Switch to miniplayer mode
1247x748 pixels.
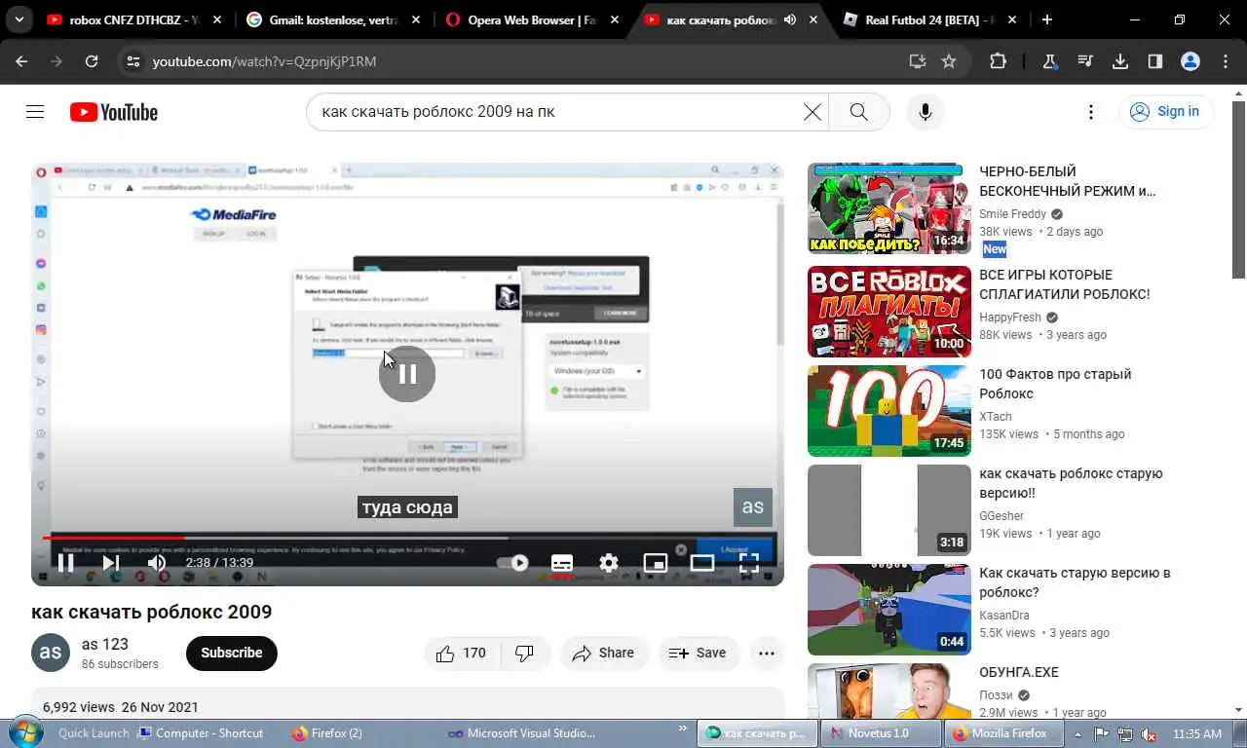pyautogui.click(x=656, y=562)
